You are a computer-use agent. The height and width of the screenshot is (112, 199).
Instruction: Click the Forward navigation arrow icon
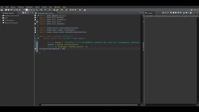[80, 10]
